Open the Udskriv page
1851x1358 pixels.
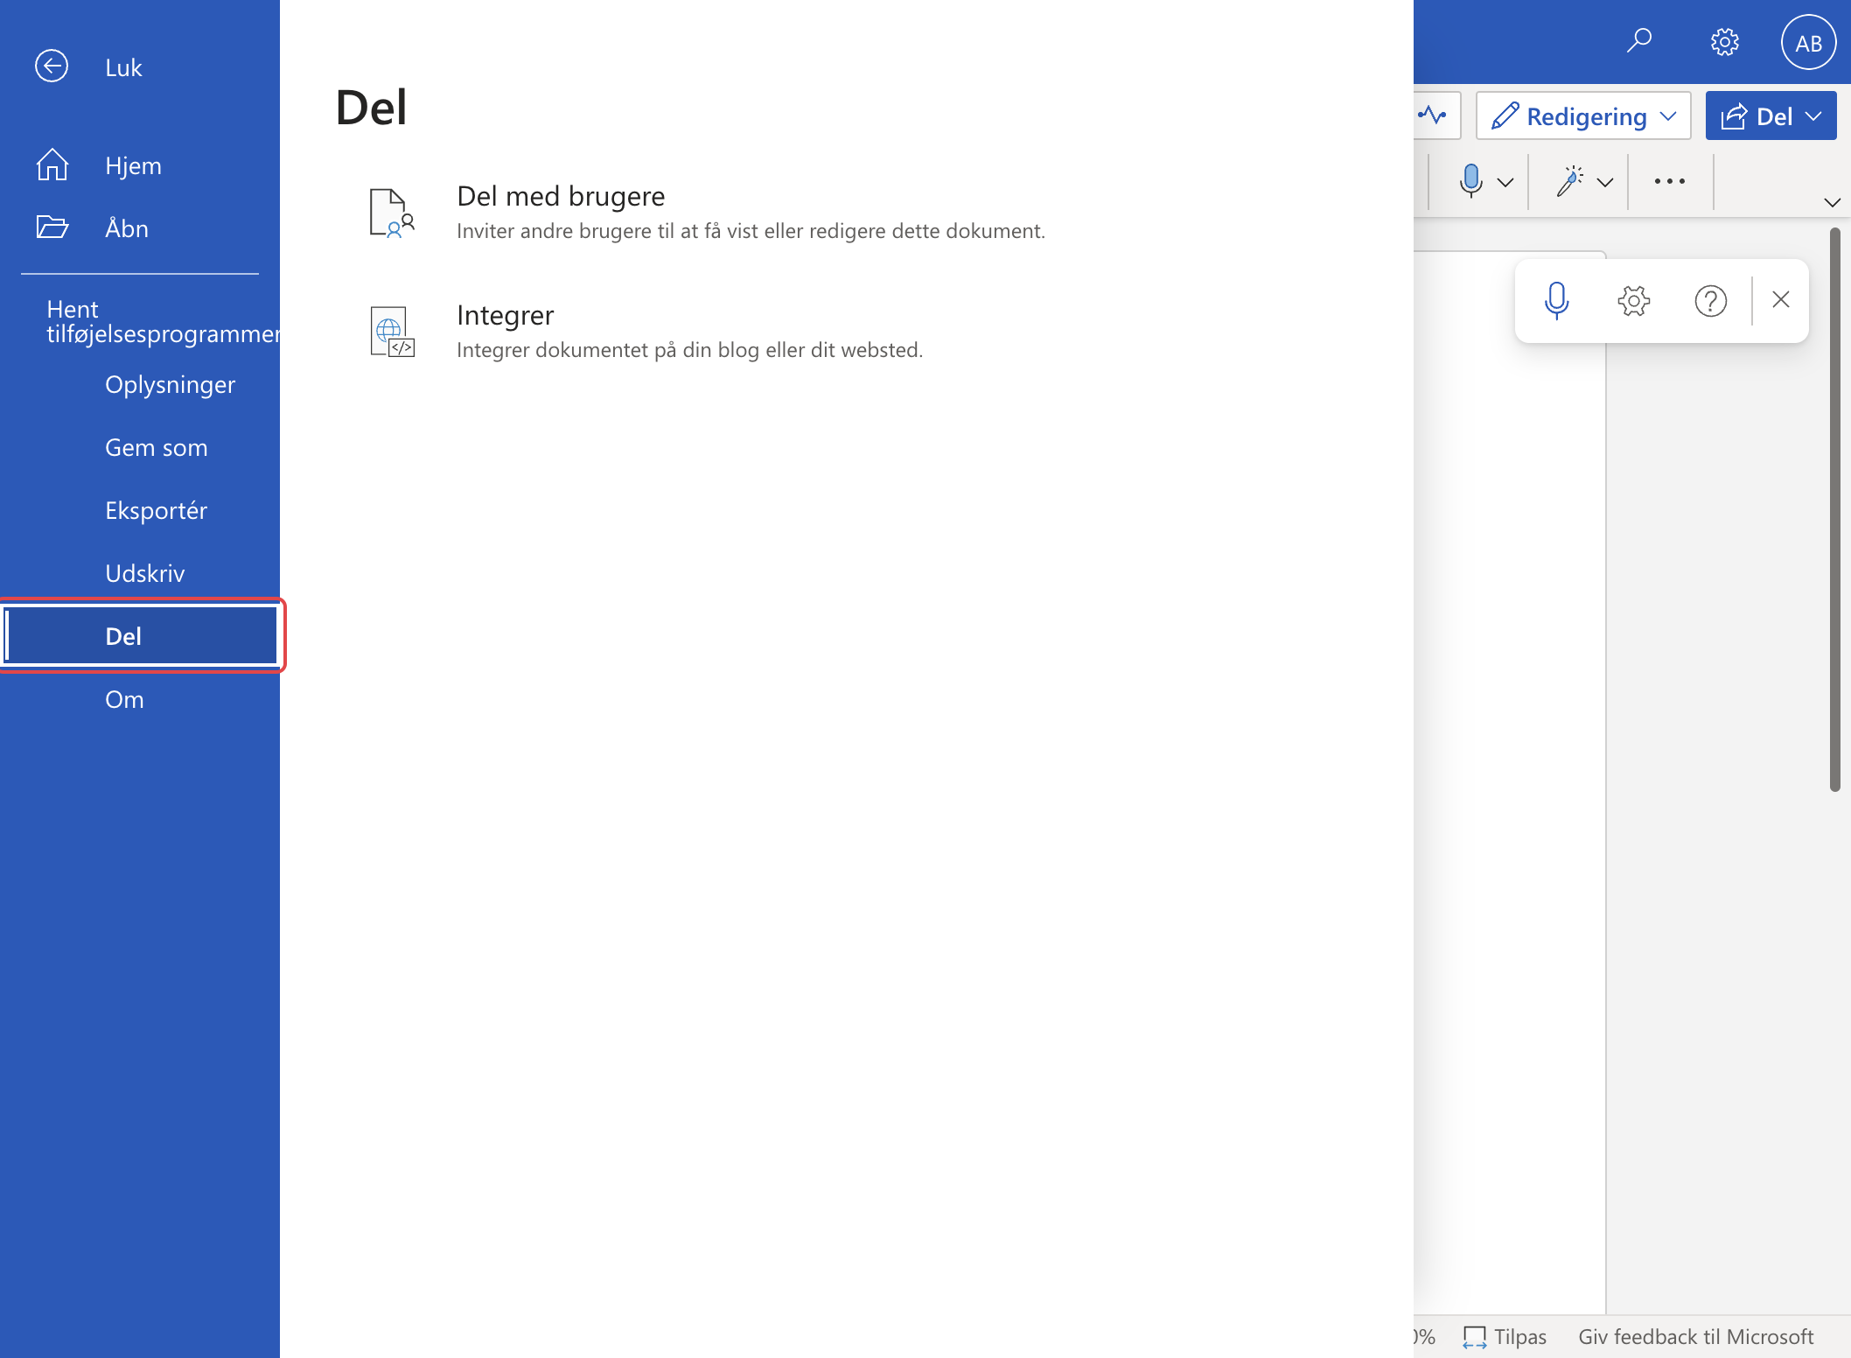[x=145, y=573]
